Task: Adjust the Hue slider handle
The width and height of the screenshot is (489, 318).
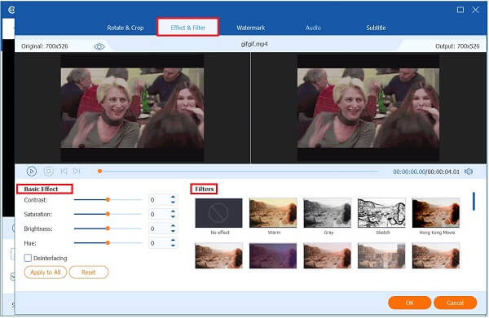Action: pyautogui.click(x=108, y=242)
